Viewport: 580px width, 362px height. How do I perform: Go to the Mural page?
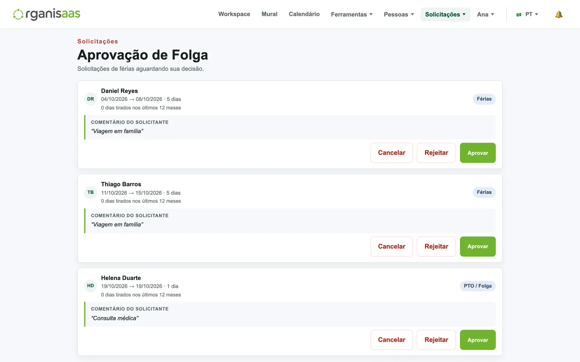coord(269,14)
